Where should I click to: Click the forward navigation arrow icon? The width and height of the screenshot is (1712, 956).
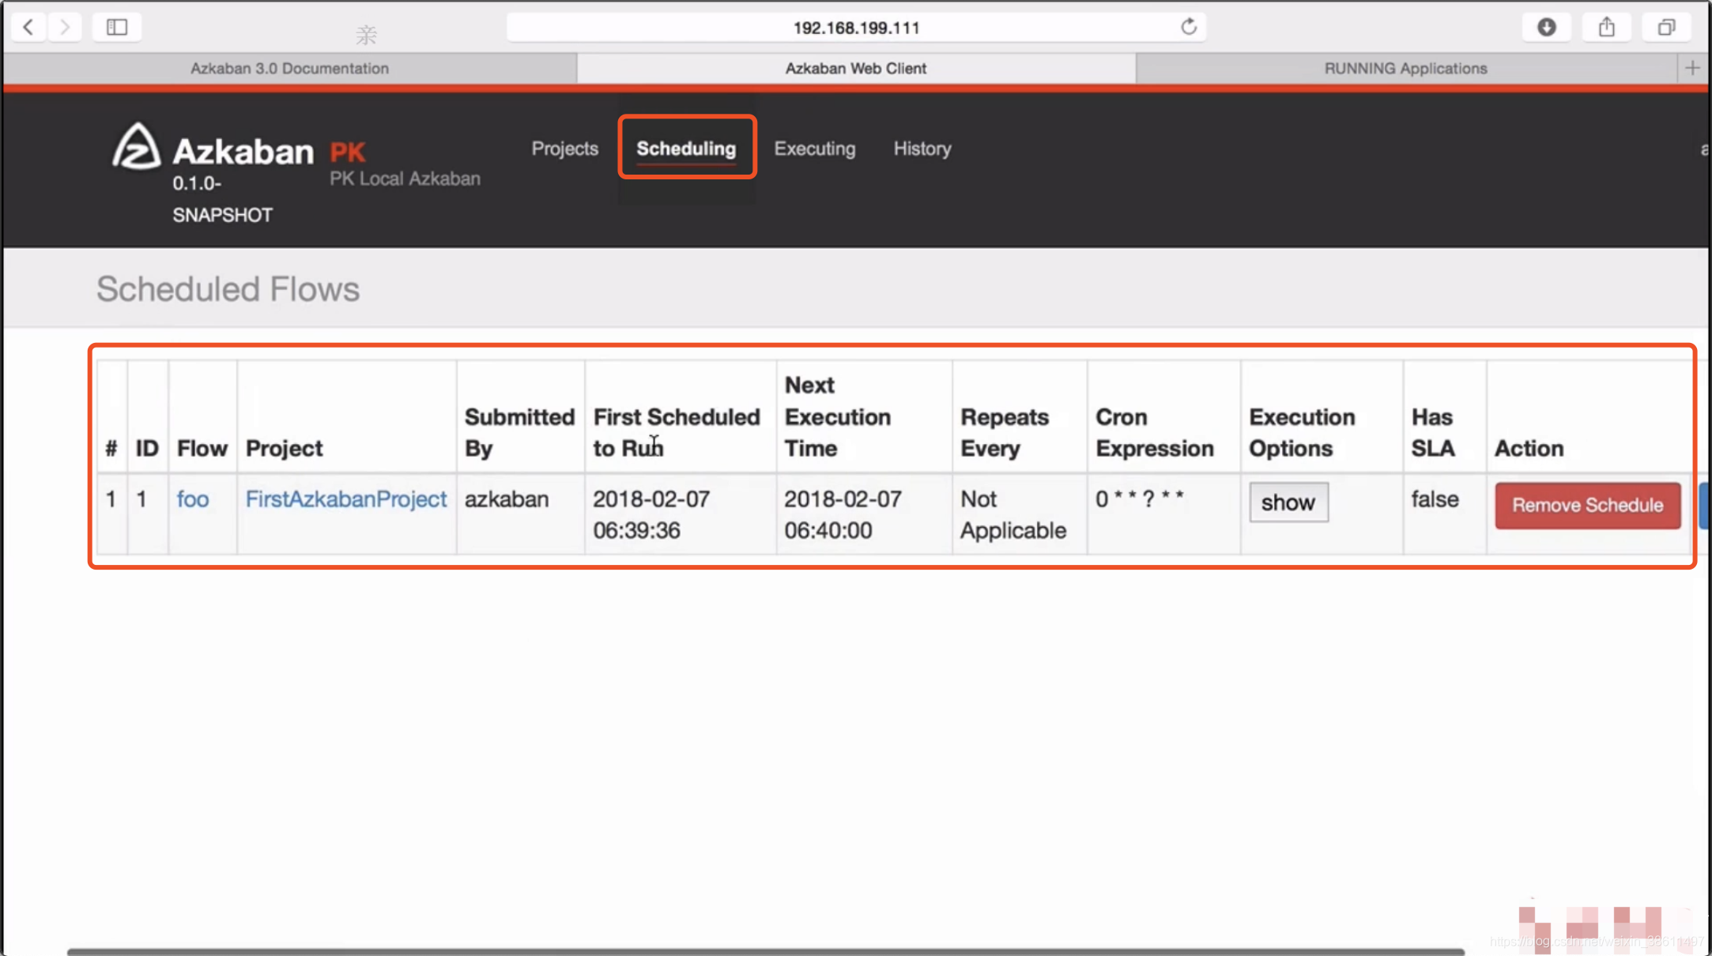click(x=65, y=27)
